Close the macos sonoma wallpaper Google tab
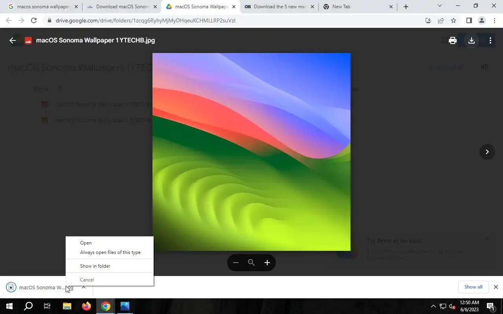The image size is (503, 314). [x=76, y=7]
